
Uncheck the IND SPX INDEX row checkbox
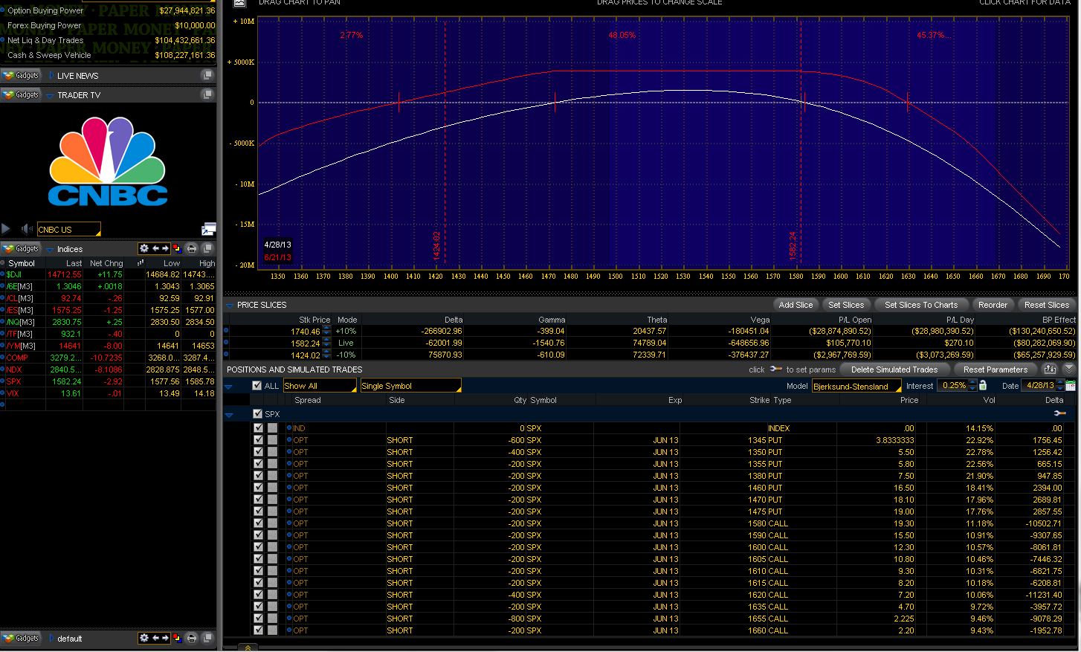tap(259, 428)
